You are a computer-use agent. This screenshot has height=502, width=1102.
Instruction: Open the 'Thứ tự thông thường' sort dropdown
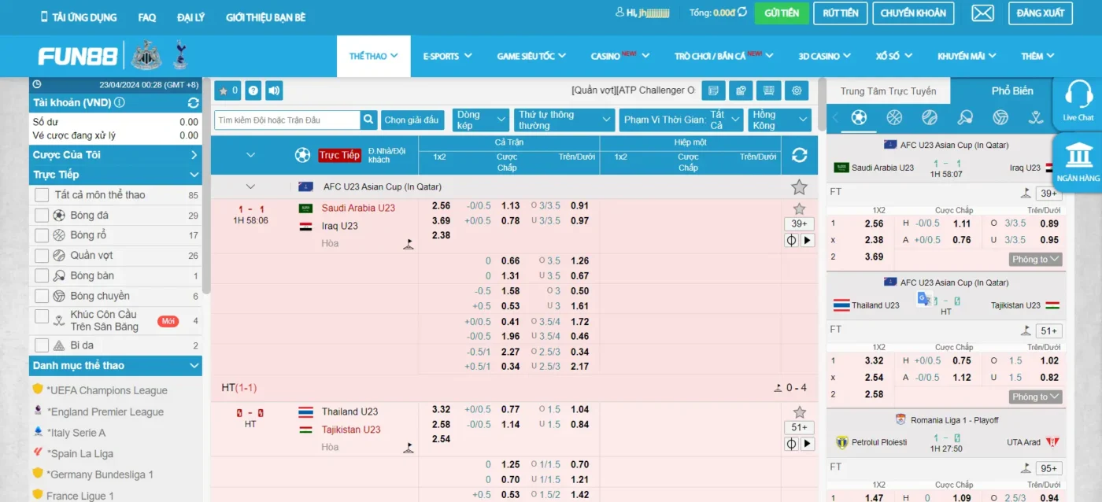pyautogui.click(x=564, y=120)
